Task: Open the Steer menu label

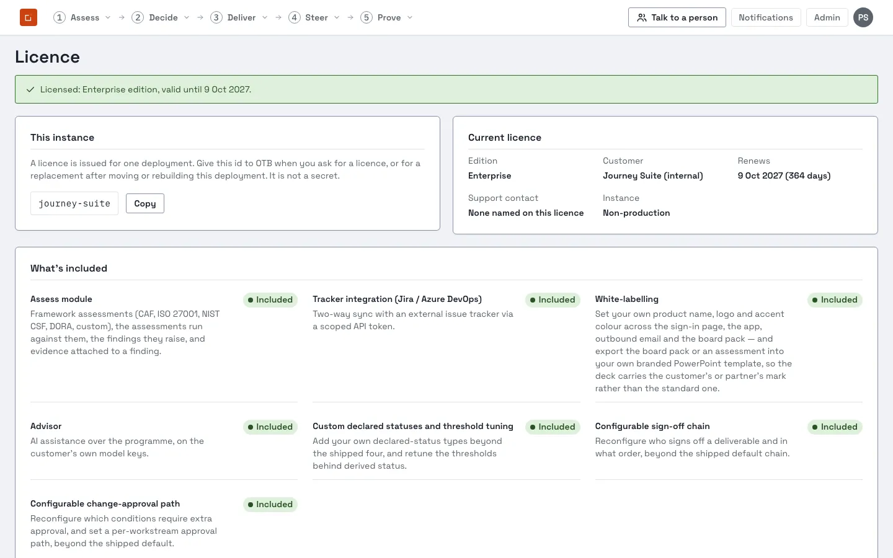Action: 317,17
